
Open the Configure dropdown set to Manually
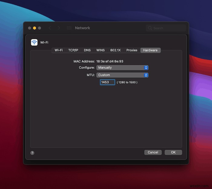coord(122,68)
